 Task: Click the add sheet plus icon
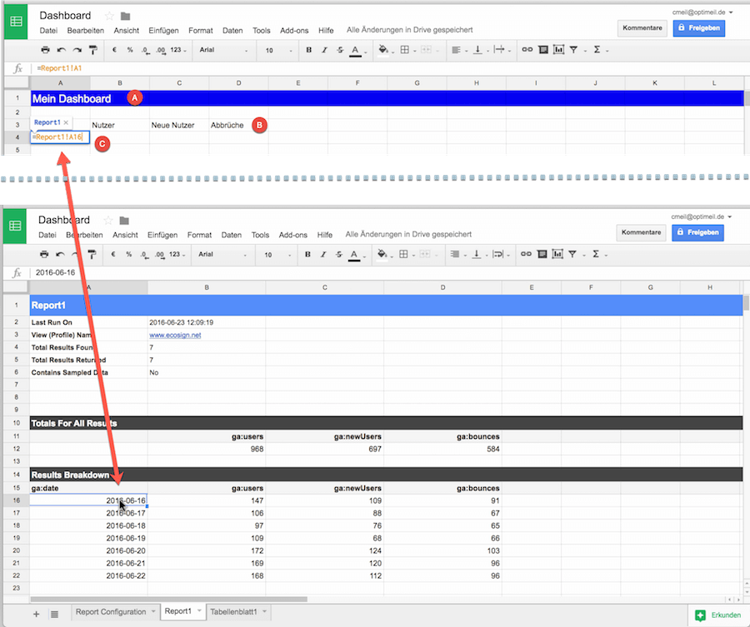36,614
